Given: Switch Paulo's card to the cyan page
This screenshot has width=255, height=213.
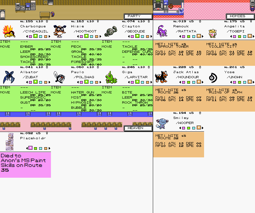Looking at the screenshot, I should tap(92, 82).
